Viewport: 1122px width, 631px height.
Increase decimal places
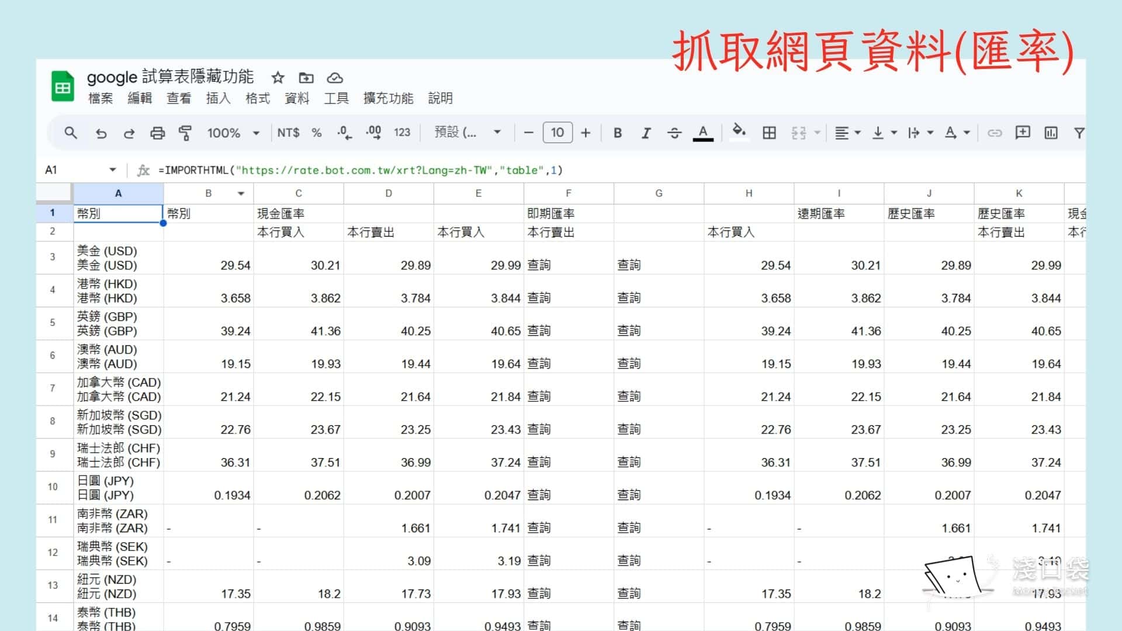coord(373,133)
